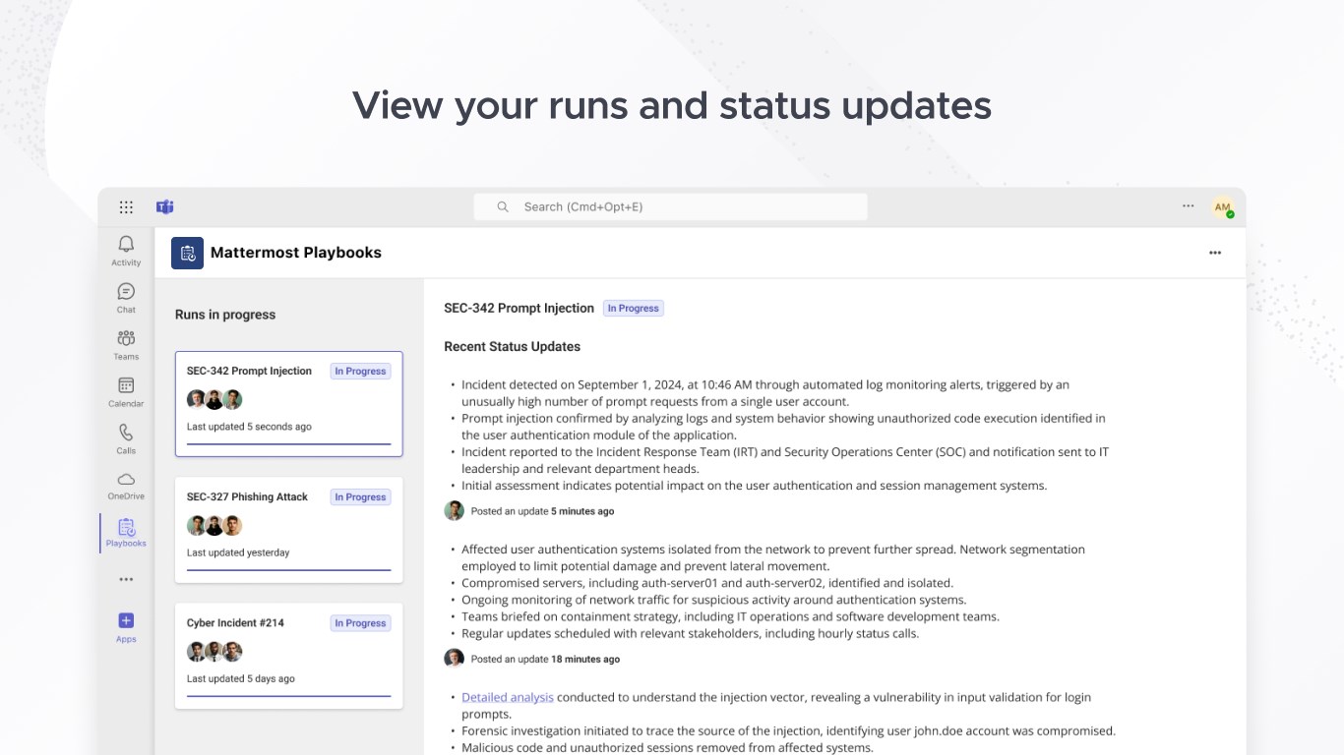Viewport: 1344px width, 755px height.
Task: Click bullet 'Teams briefed on containment strategy'
Action: 730,616
